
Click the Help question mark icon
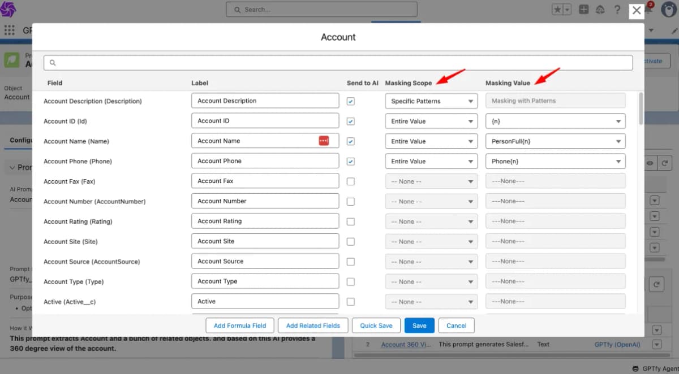pyautogui.click(x=617, y=10)
